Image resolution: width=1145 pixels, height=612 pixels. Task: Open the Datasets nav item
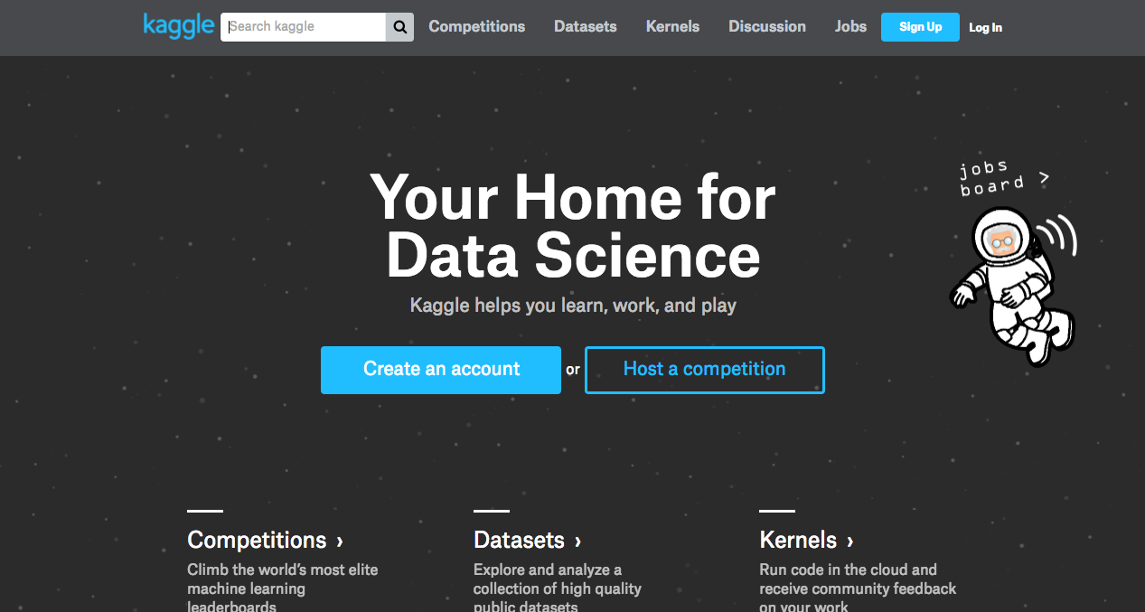(x=585, y=27)
